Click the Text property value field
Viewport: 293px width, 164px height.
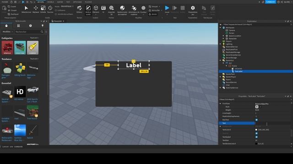[x=272, y=123]
